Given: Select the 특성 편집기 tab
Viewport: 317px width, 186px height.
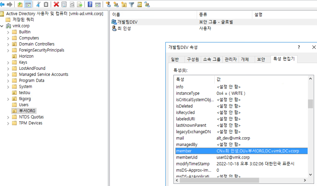Looking at the screenshot, I should (x=284, y=59).
